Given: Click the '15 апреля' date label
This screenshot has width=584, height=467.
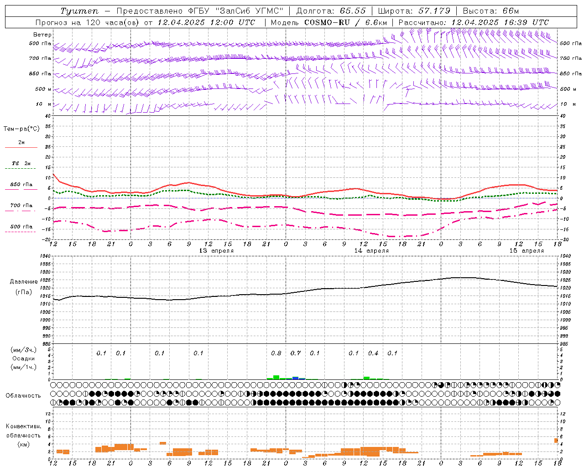Looking at the screenshot, I should (527, 251).
